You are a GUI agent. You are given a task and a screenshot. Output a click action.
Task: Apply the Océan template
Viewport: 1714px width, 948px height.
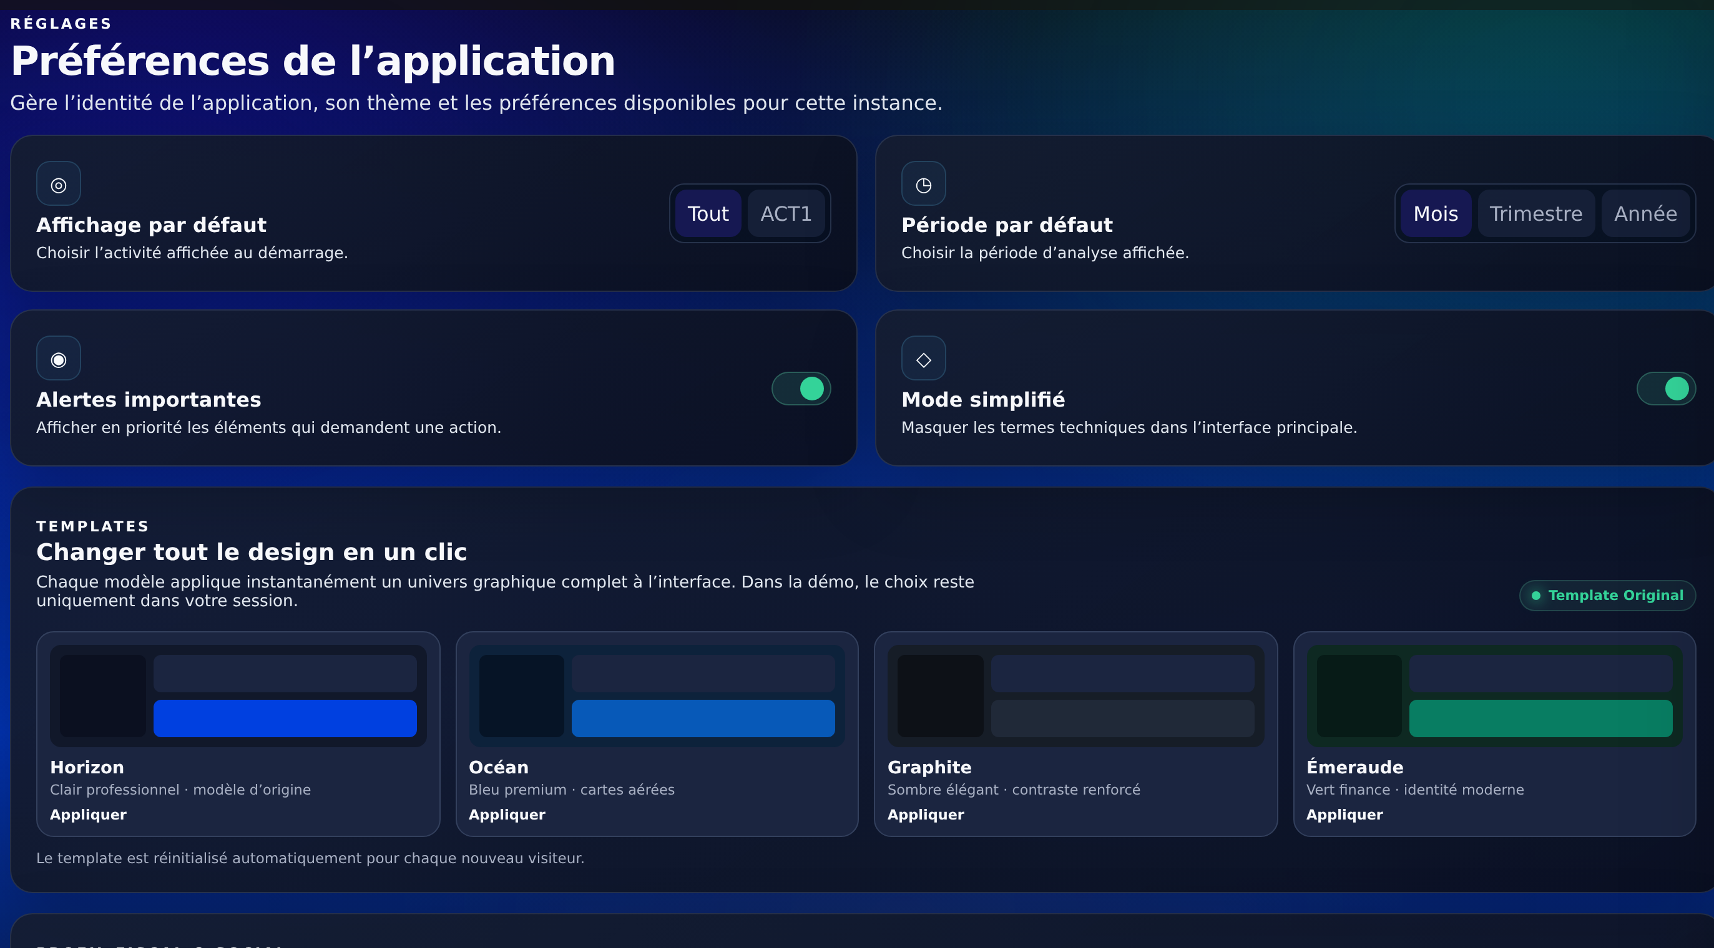point(507,815)
